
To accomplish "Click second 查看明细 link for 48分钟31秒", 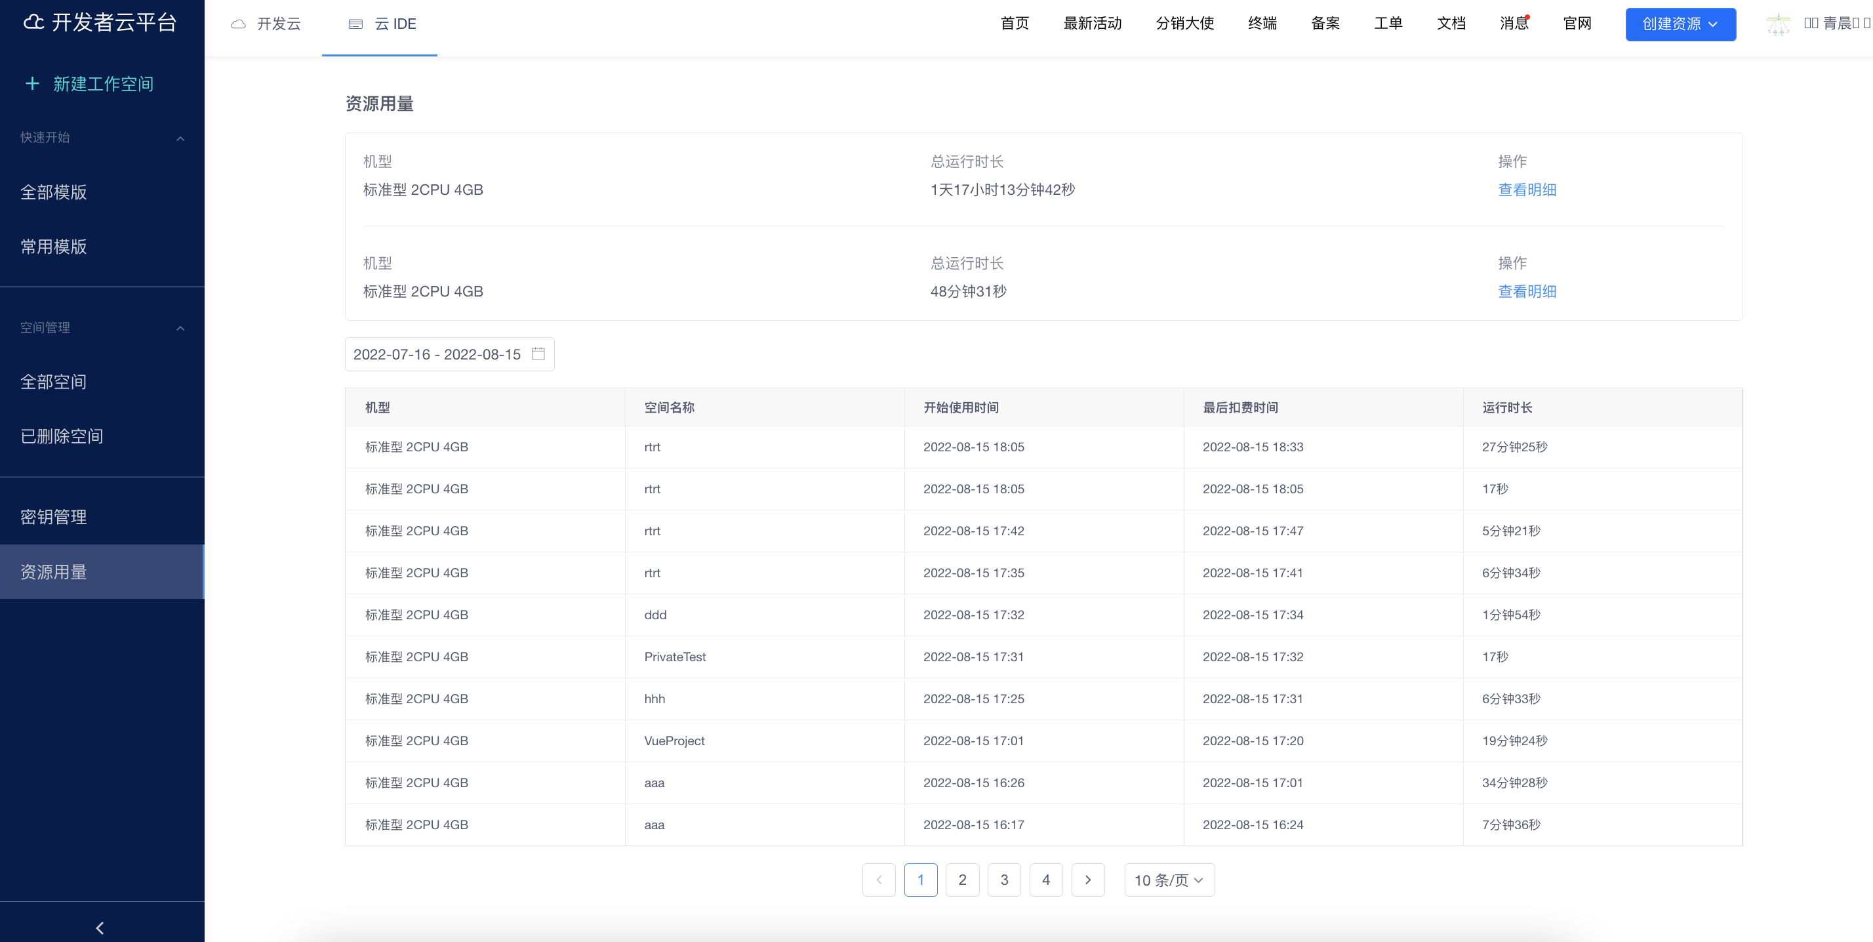I will tap(1526, 291).
